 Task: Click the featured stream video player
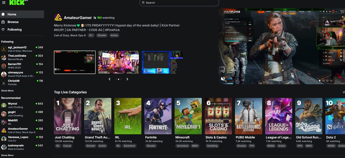click(281, 46)
